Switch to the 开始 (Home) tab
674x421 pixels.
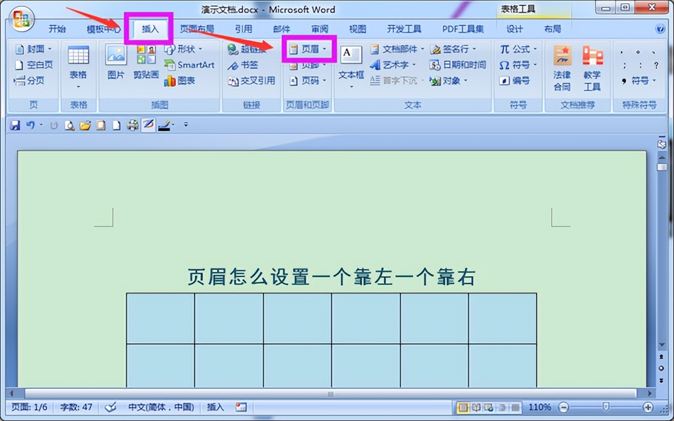pos(57,29)
